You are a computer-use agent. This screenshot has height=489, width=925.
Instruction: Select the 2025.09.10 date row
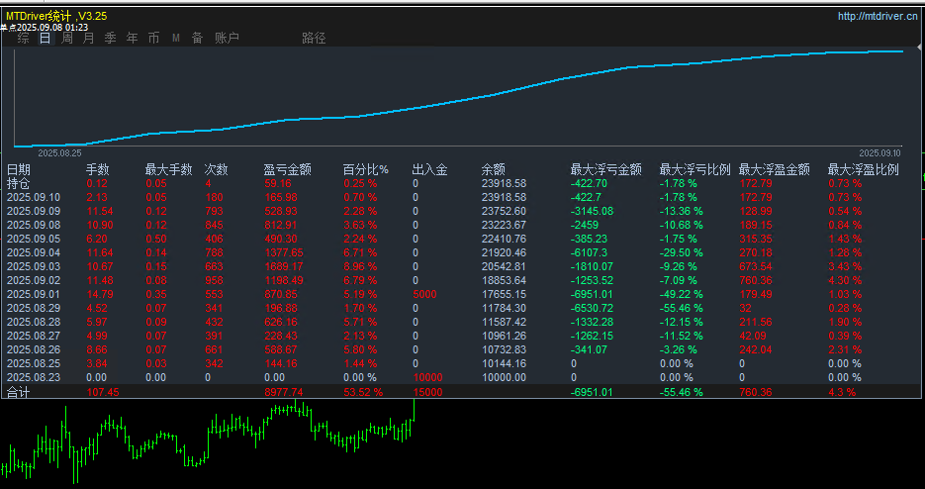[x=33, y=197]
